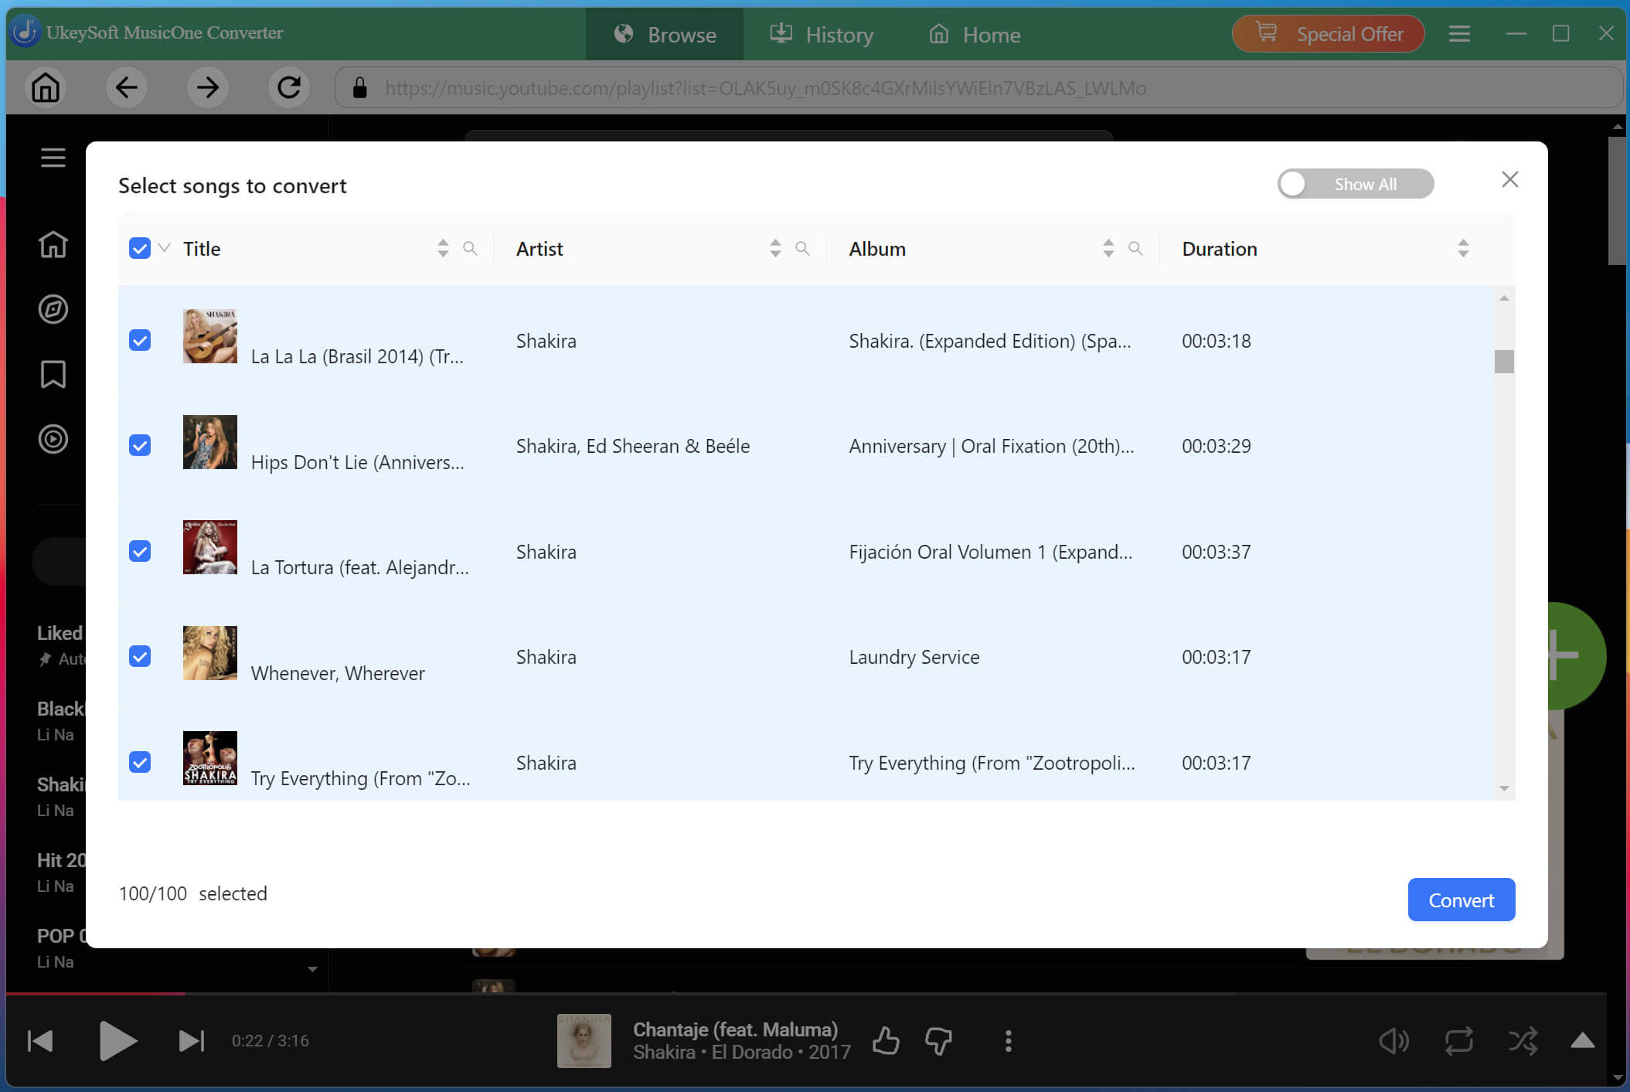Go to the browser home icon
This screenshot has height=1092, width=1630.
pyautogui.click(x=46, y=87)
